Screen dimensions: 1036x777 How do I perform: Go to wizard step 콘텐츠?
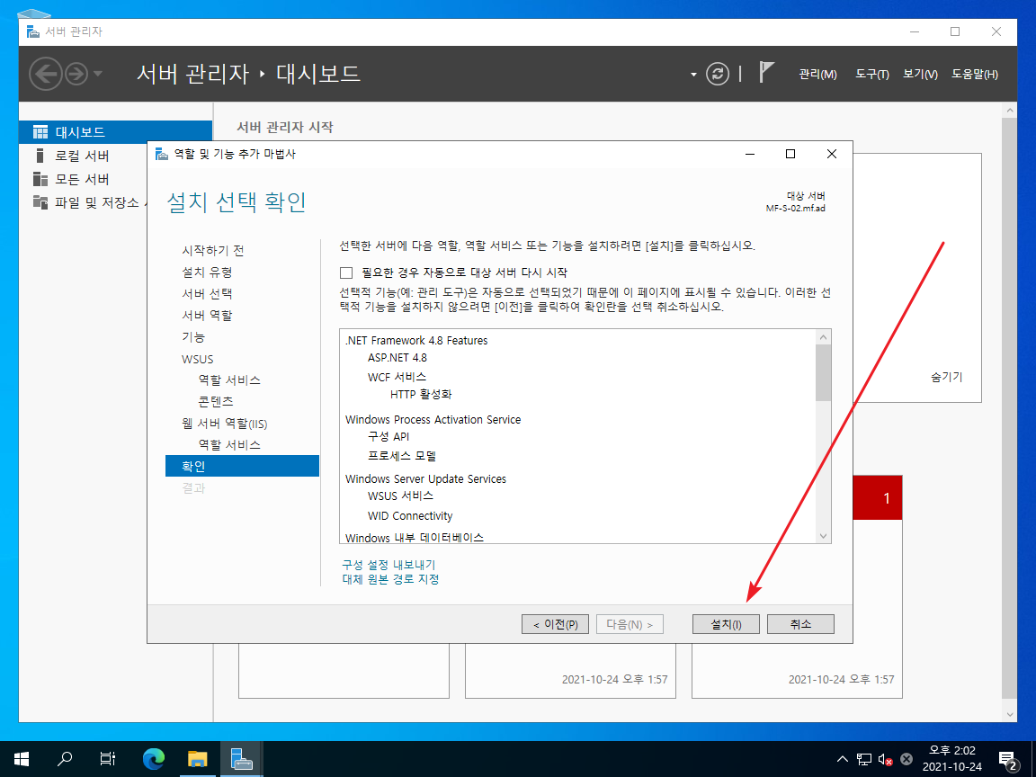pyautogui.click(x=216, y=402)
